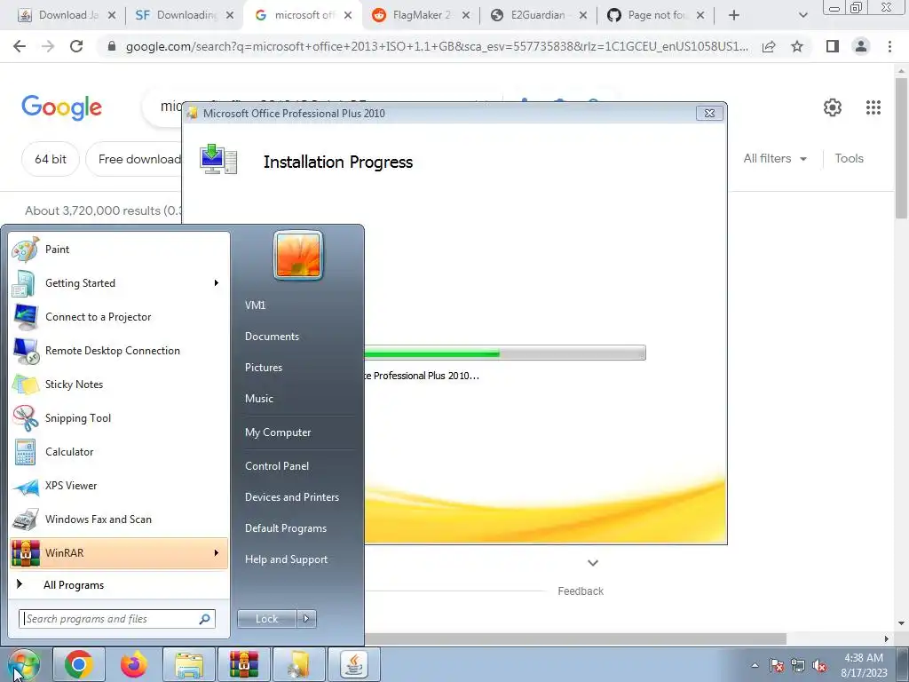
Task: Open Chrome side panel icon
Action: pos(833,46)
